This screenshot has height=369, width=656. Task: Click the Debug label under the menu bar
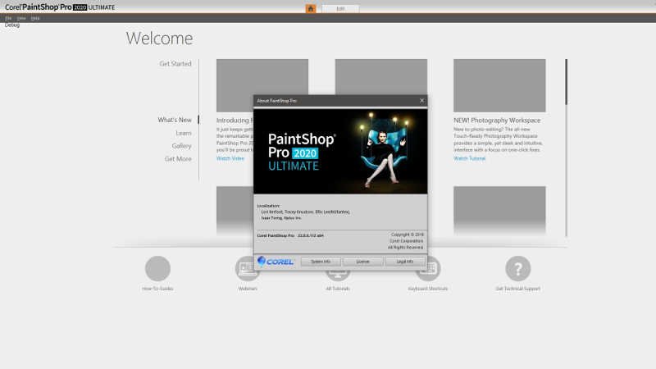click(x=12, y=25)
